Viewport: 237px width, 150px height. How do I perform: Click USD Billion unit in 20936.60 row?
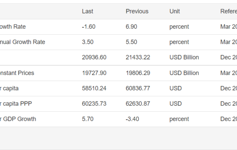coord(184,57)
